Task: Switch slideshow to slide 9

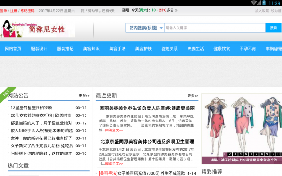Action: pyautogui.click(x=267, y=154)
